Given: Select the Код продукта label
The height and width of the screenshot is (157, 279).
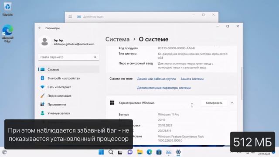Looking at the screenshot, I should (x=128, y=48).
